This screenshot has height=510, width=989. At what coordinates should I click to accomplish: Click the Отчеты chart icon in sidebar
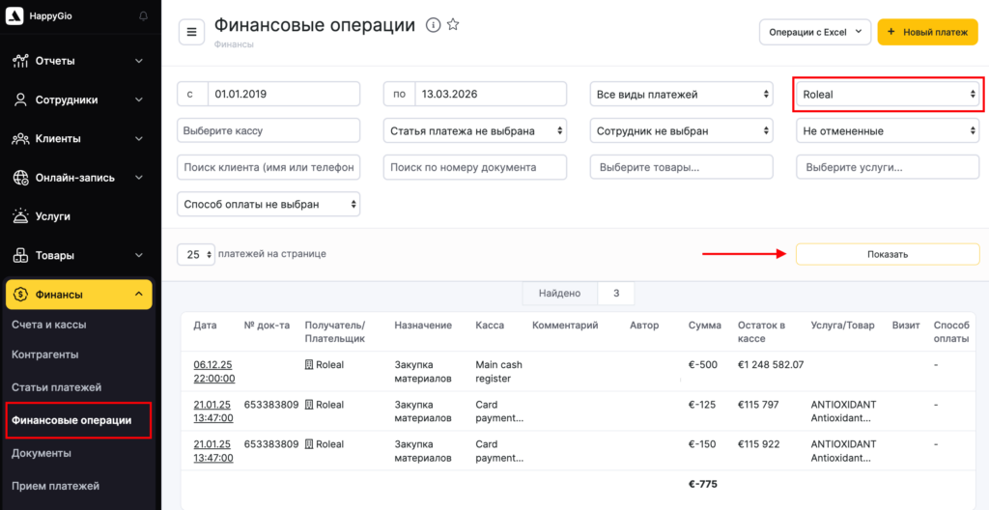click(x=20, y=61)
